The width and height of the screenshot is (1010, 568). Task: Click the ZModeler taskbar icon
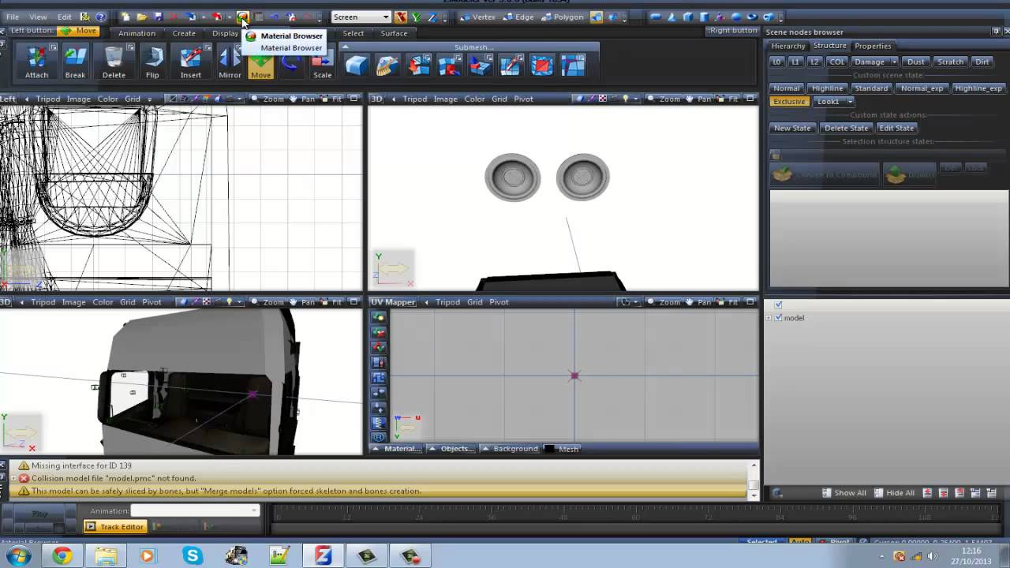pyautogui.click(x=323, y=556)
